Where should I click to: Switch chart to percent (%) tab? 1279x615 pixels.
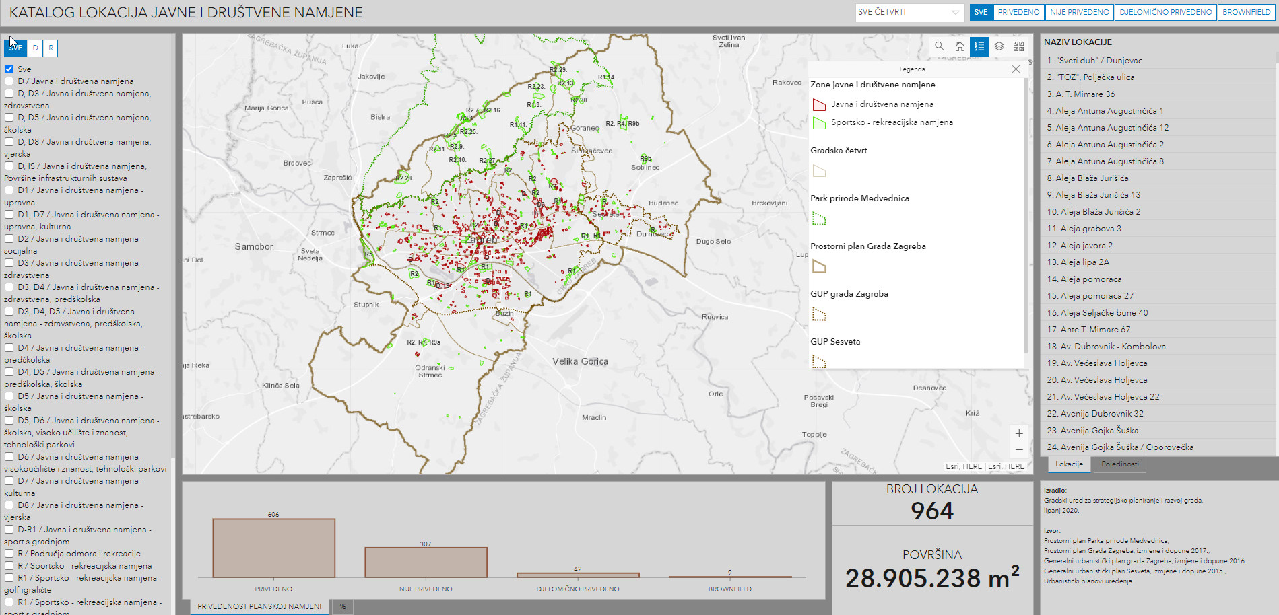tap(343, 606)
